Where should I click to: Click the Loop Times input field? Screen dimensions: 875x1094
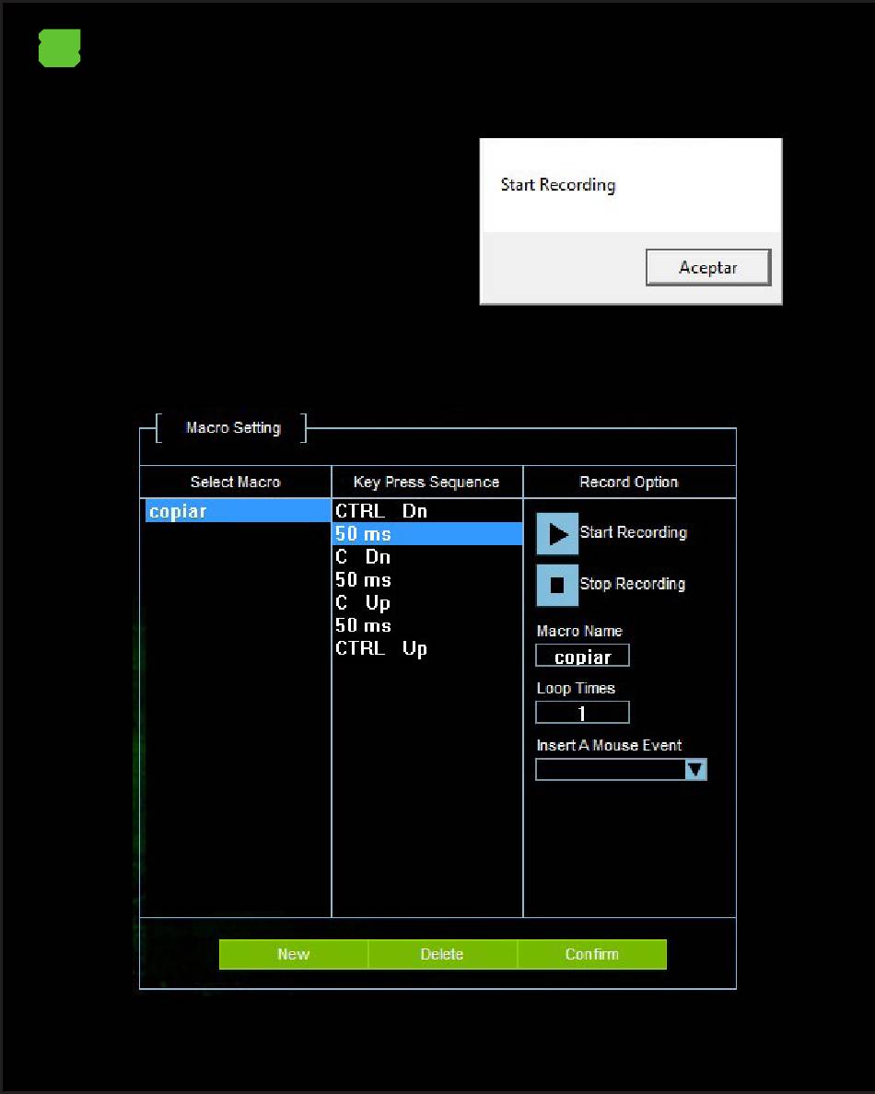click(x=582, y=713)
